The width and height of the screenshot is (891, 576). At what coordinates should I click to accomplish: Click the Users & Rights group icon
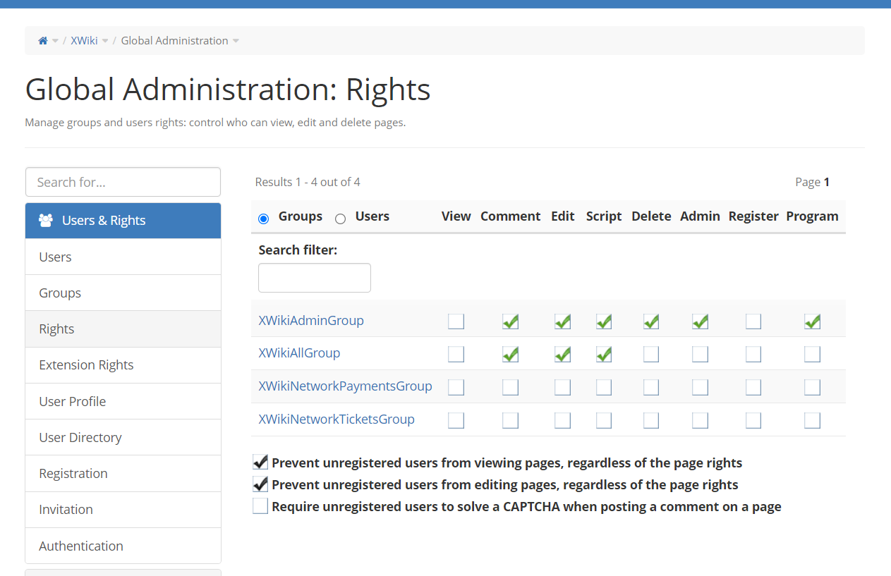[x=46, y=221]
